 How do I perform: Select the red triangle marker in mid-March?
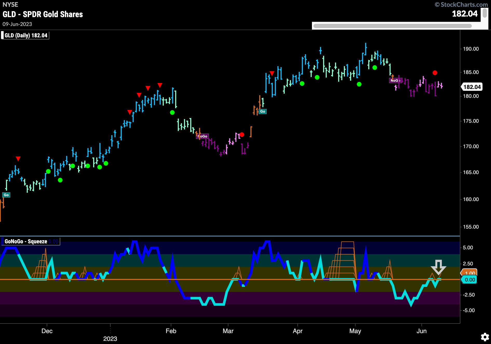coord(272,73)
